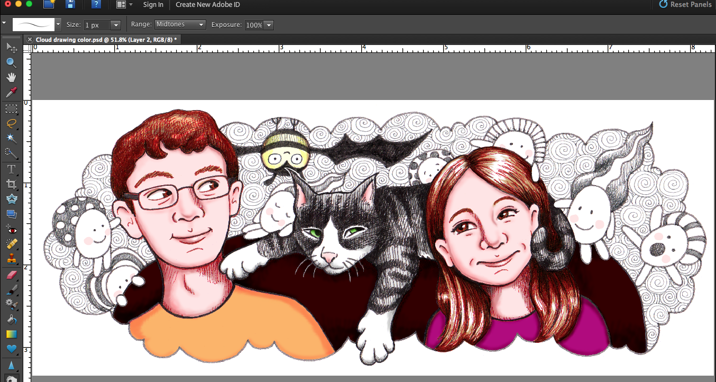Click the Exposure value field
The height and width of the screenshot is (382, 716).
[254, 25]
